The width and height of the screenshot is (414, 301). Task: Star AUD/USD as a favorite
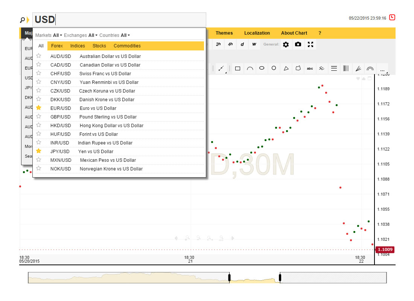coord(38,56)
